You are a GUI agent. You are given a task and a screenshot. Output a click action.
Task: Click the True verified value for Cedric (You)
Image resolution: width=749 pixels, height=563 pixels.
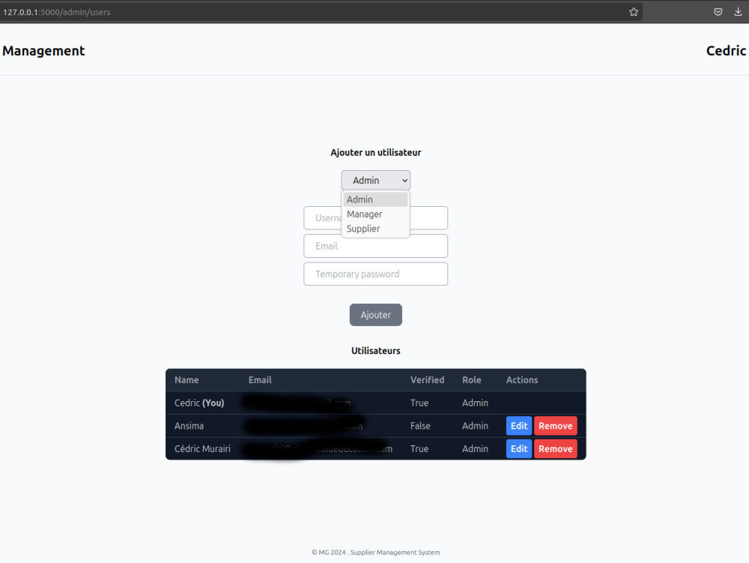click(419, 403)
